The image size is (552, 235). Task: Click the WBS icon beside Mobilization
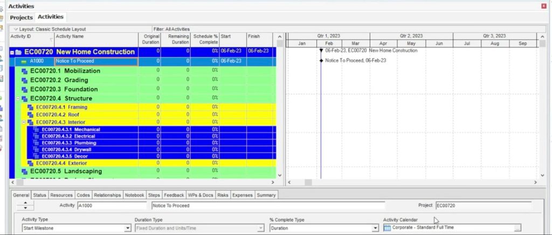point(25,71)
